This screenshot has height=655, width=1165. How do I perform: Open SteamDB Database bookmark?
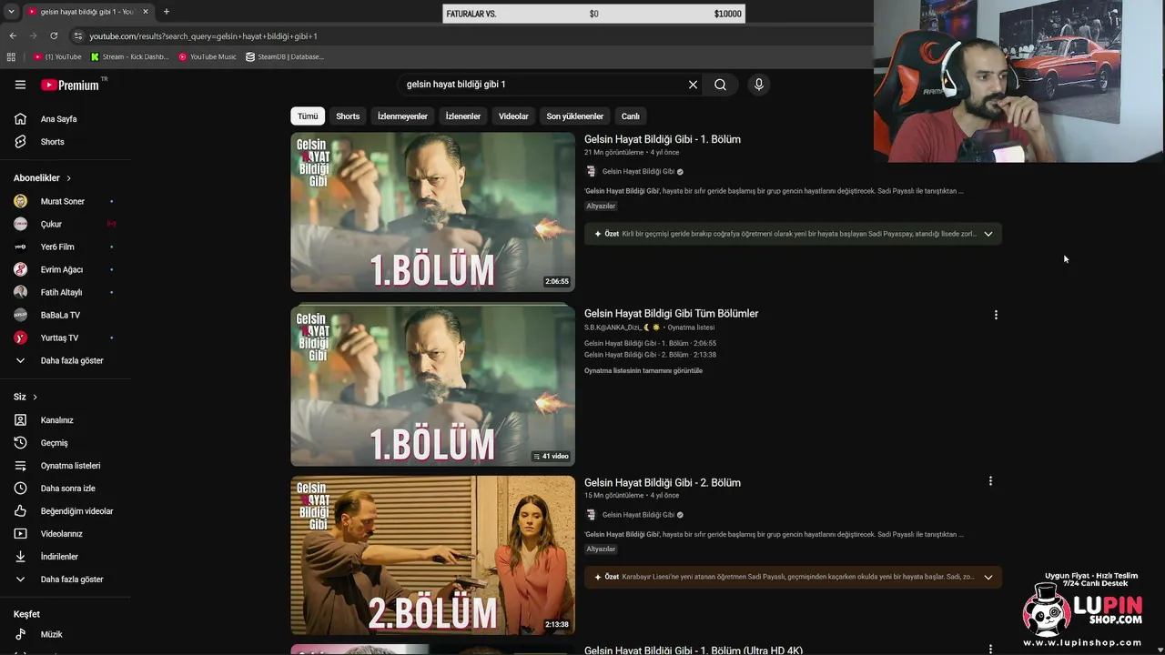(285, 56)
